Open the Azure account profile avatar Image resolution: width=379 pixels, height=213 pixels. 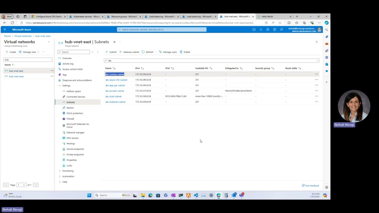coord(319,30)
